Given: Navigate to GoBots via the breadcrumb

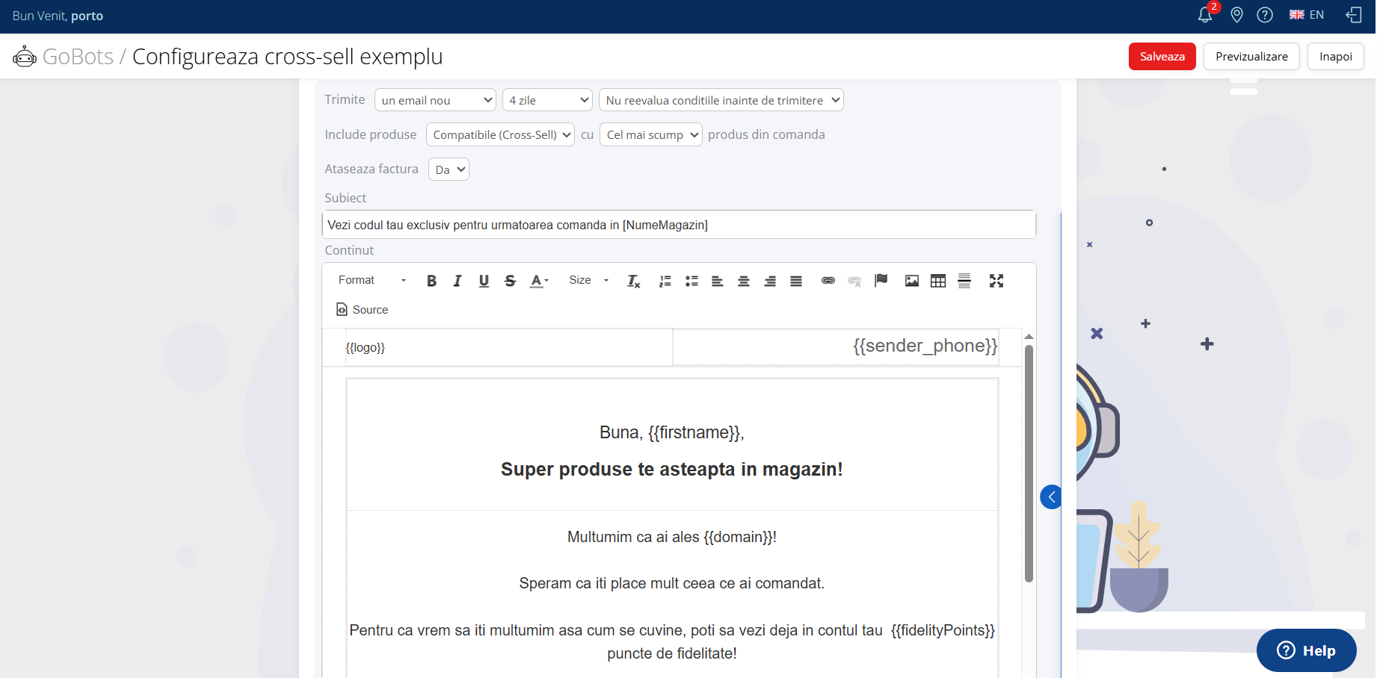Looking at the screenshot, I should tap(78, 56).
